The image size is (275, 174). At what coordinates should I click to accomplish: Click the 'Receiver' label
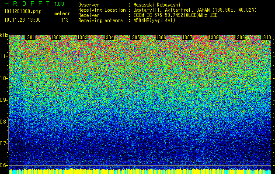coord(89,15)
